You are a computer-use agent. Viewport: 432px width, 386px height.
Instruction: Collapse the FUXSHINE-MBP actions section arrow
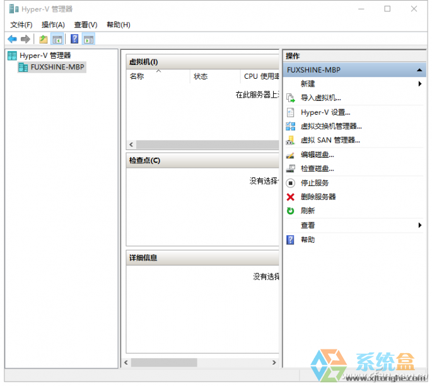(x=419, y=70)
